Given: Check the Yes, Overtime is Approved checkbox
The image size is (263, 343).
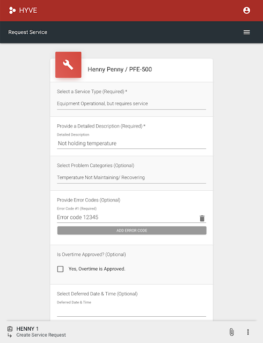Looking at the screenshot, I should click(60, 269).
